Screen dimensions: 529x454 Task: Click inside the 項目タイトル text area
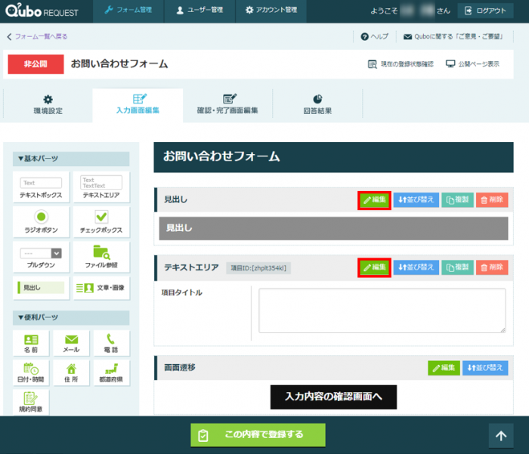pyautogui.click(x=382, y=310)
